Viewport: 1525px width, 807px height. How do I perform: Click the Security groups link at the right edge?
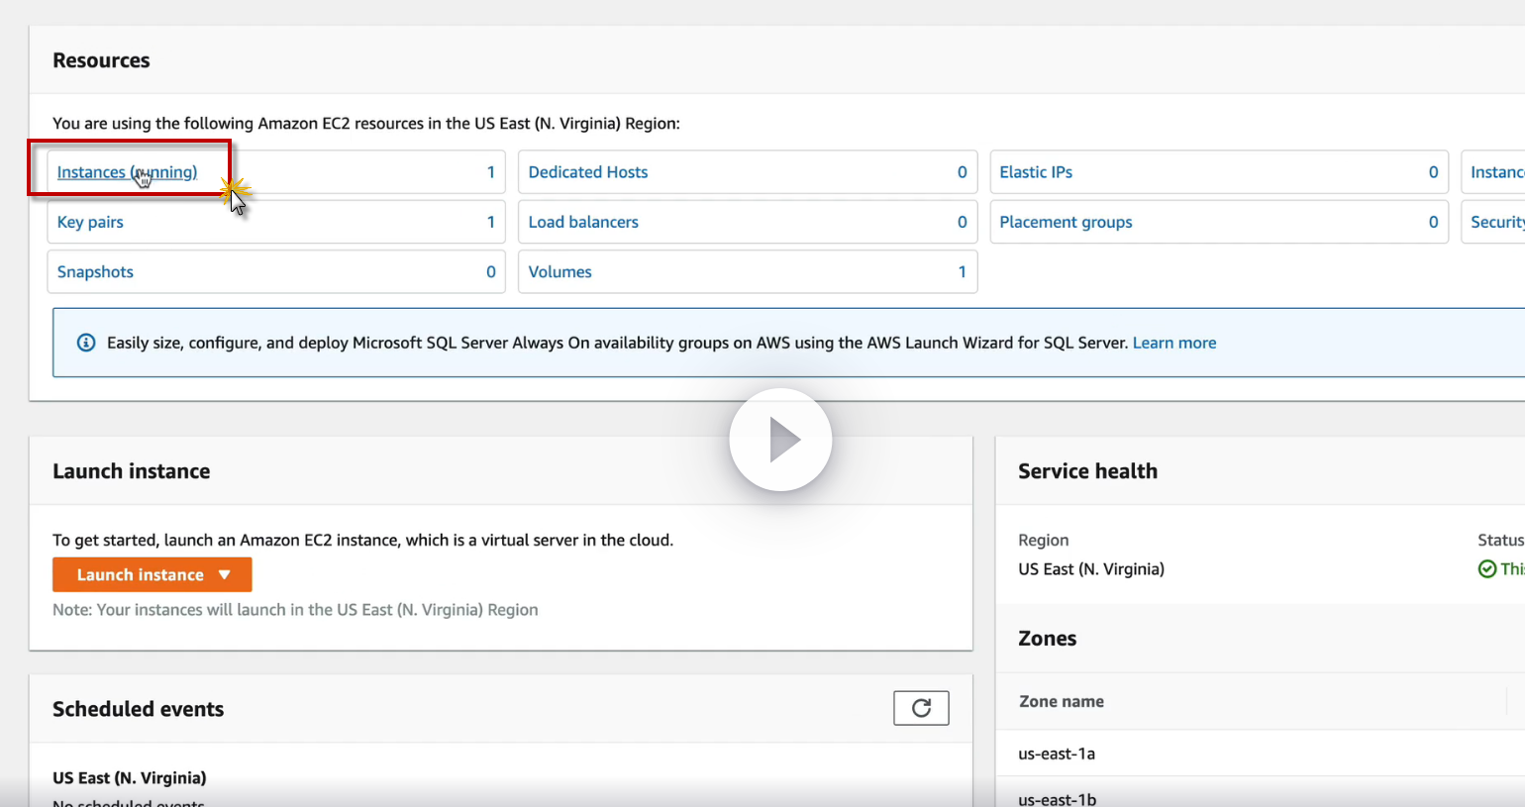coord(1496,222)
